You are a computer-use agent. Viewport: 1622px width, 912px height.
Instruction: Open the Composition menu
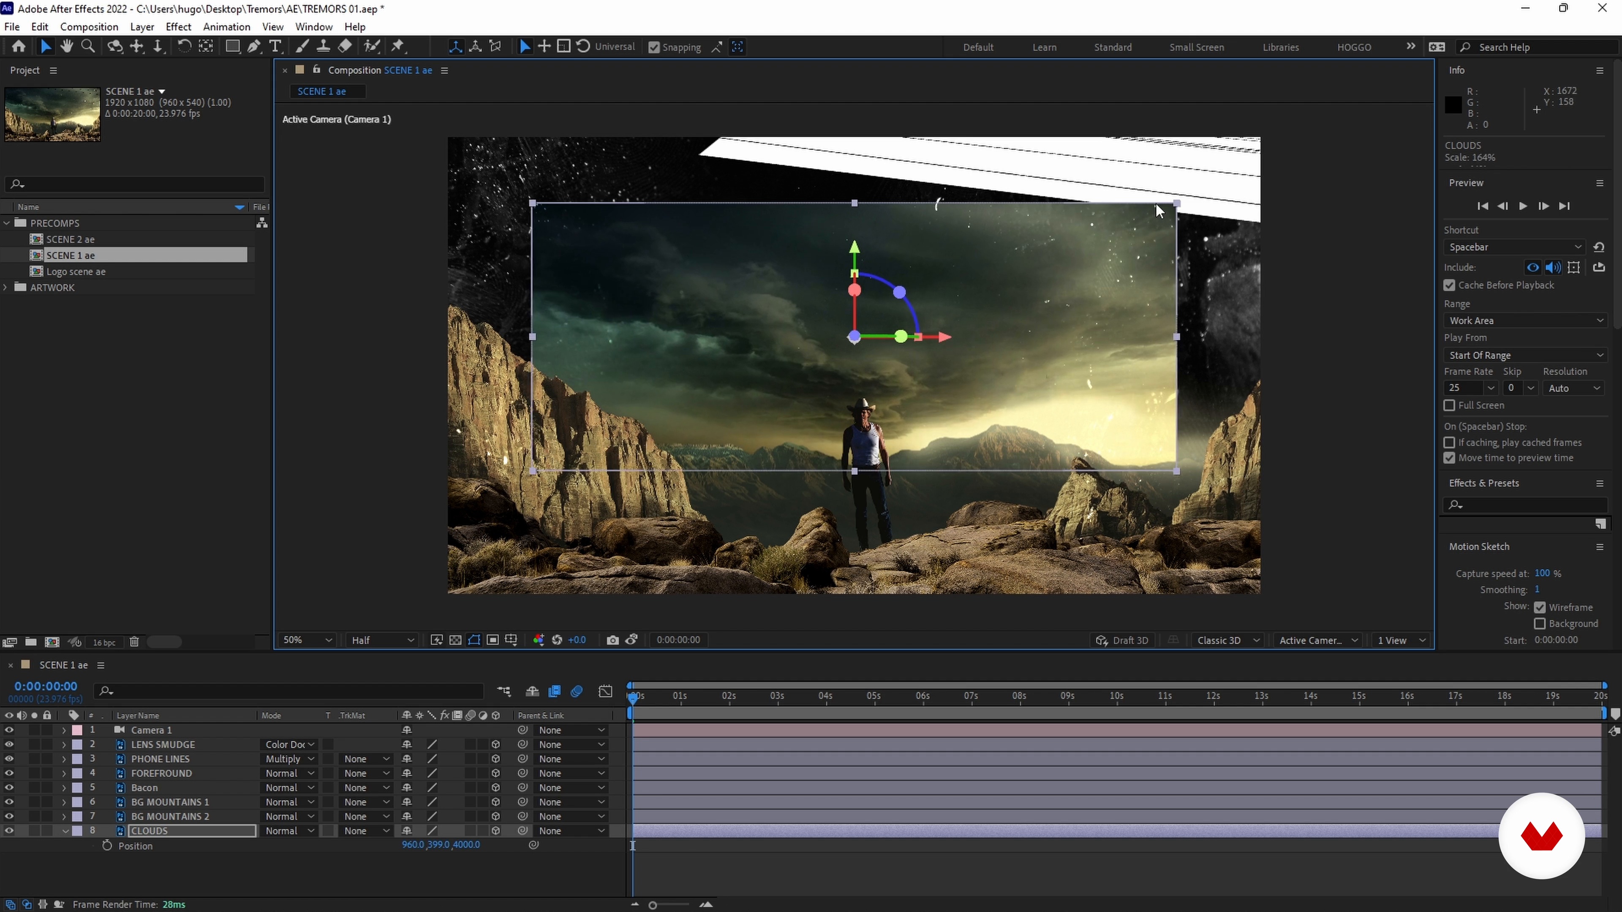(89, 27)
